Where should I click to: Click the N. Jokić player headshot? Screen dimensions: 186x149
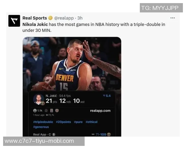pos(38,99)
